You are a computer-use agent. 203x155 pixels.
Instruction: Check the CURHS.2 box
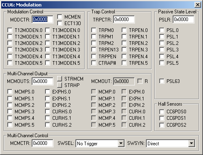pyautogui.click(x=47, y=125)
